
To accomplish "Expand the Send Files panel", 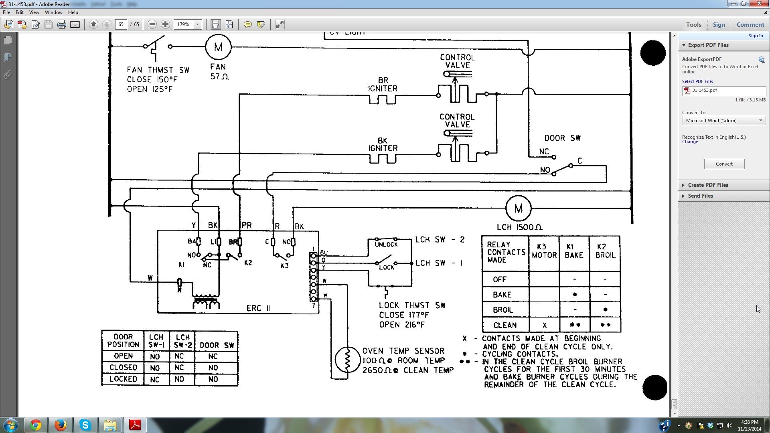I will coord(699,196).
